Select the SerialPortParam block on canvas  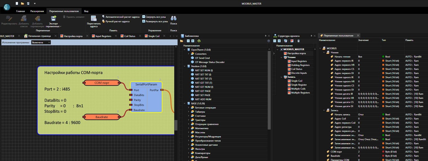coord(146,97)
